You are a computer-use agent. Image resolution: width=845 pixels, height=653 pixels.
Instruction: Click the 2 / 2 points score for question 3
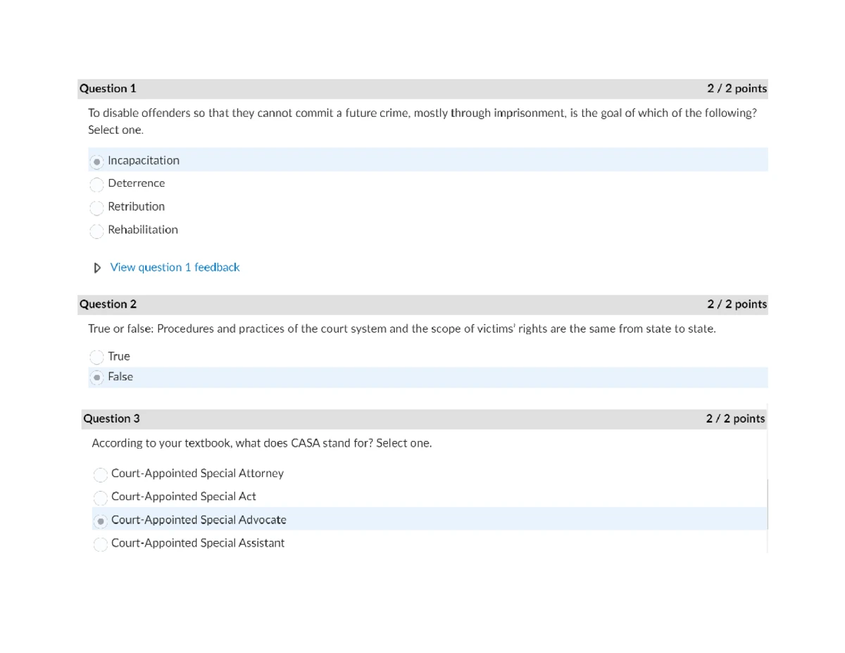735,418
